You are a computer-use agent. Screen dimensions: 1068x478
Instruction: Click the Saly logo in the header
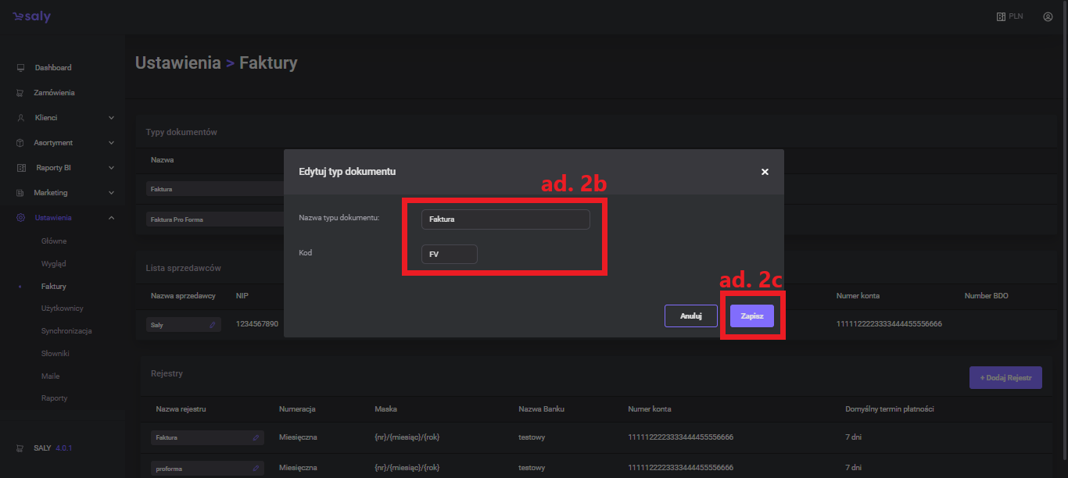[x=31, y=16]
